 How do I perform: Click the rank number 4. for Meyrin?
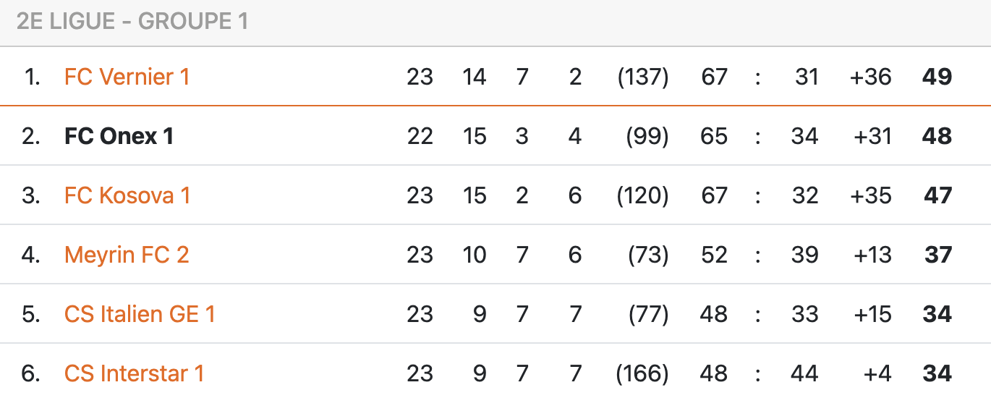31,255
